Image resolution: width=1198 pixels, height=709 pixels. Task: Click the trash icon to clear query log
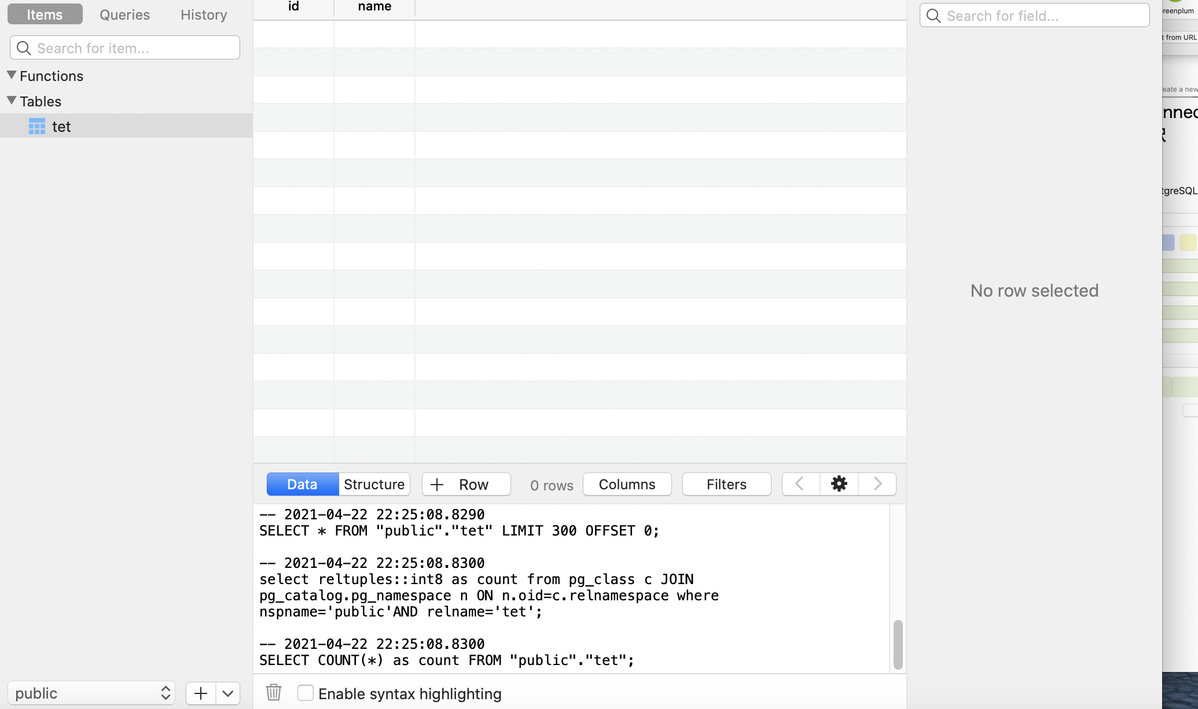click(x=273, y=692)
